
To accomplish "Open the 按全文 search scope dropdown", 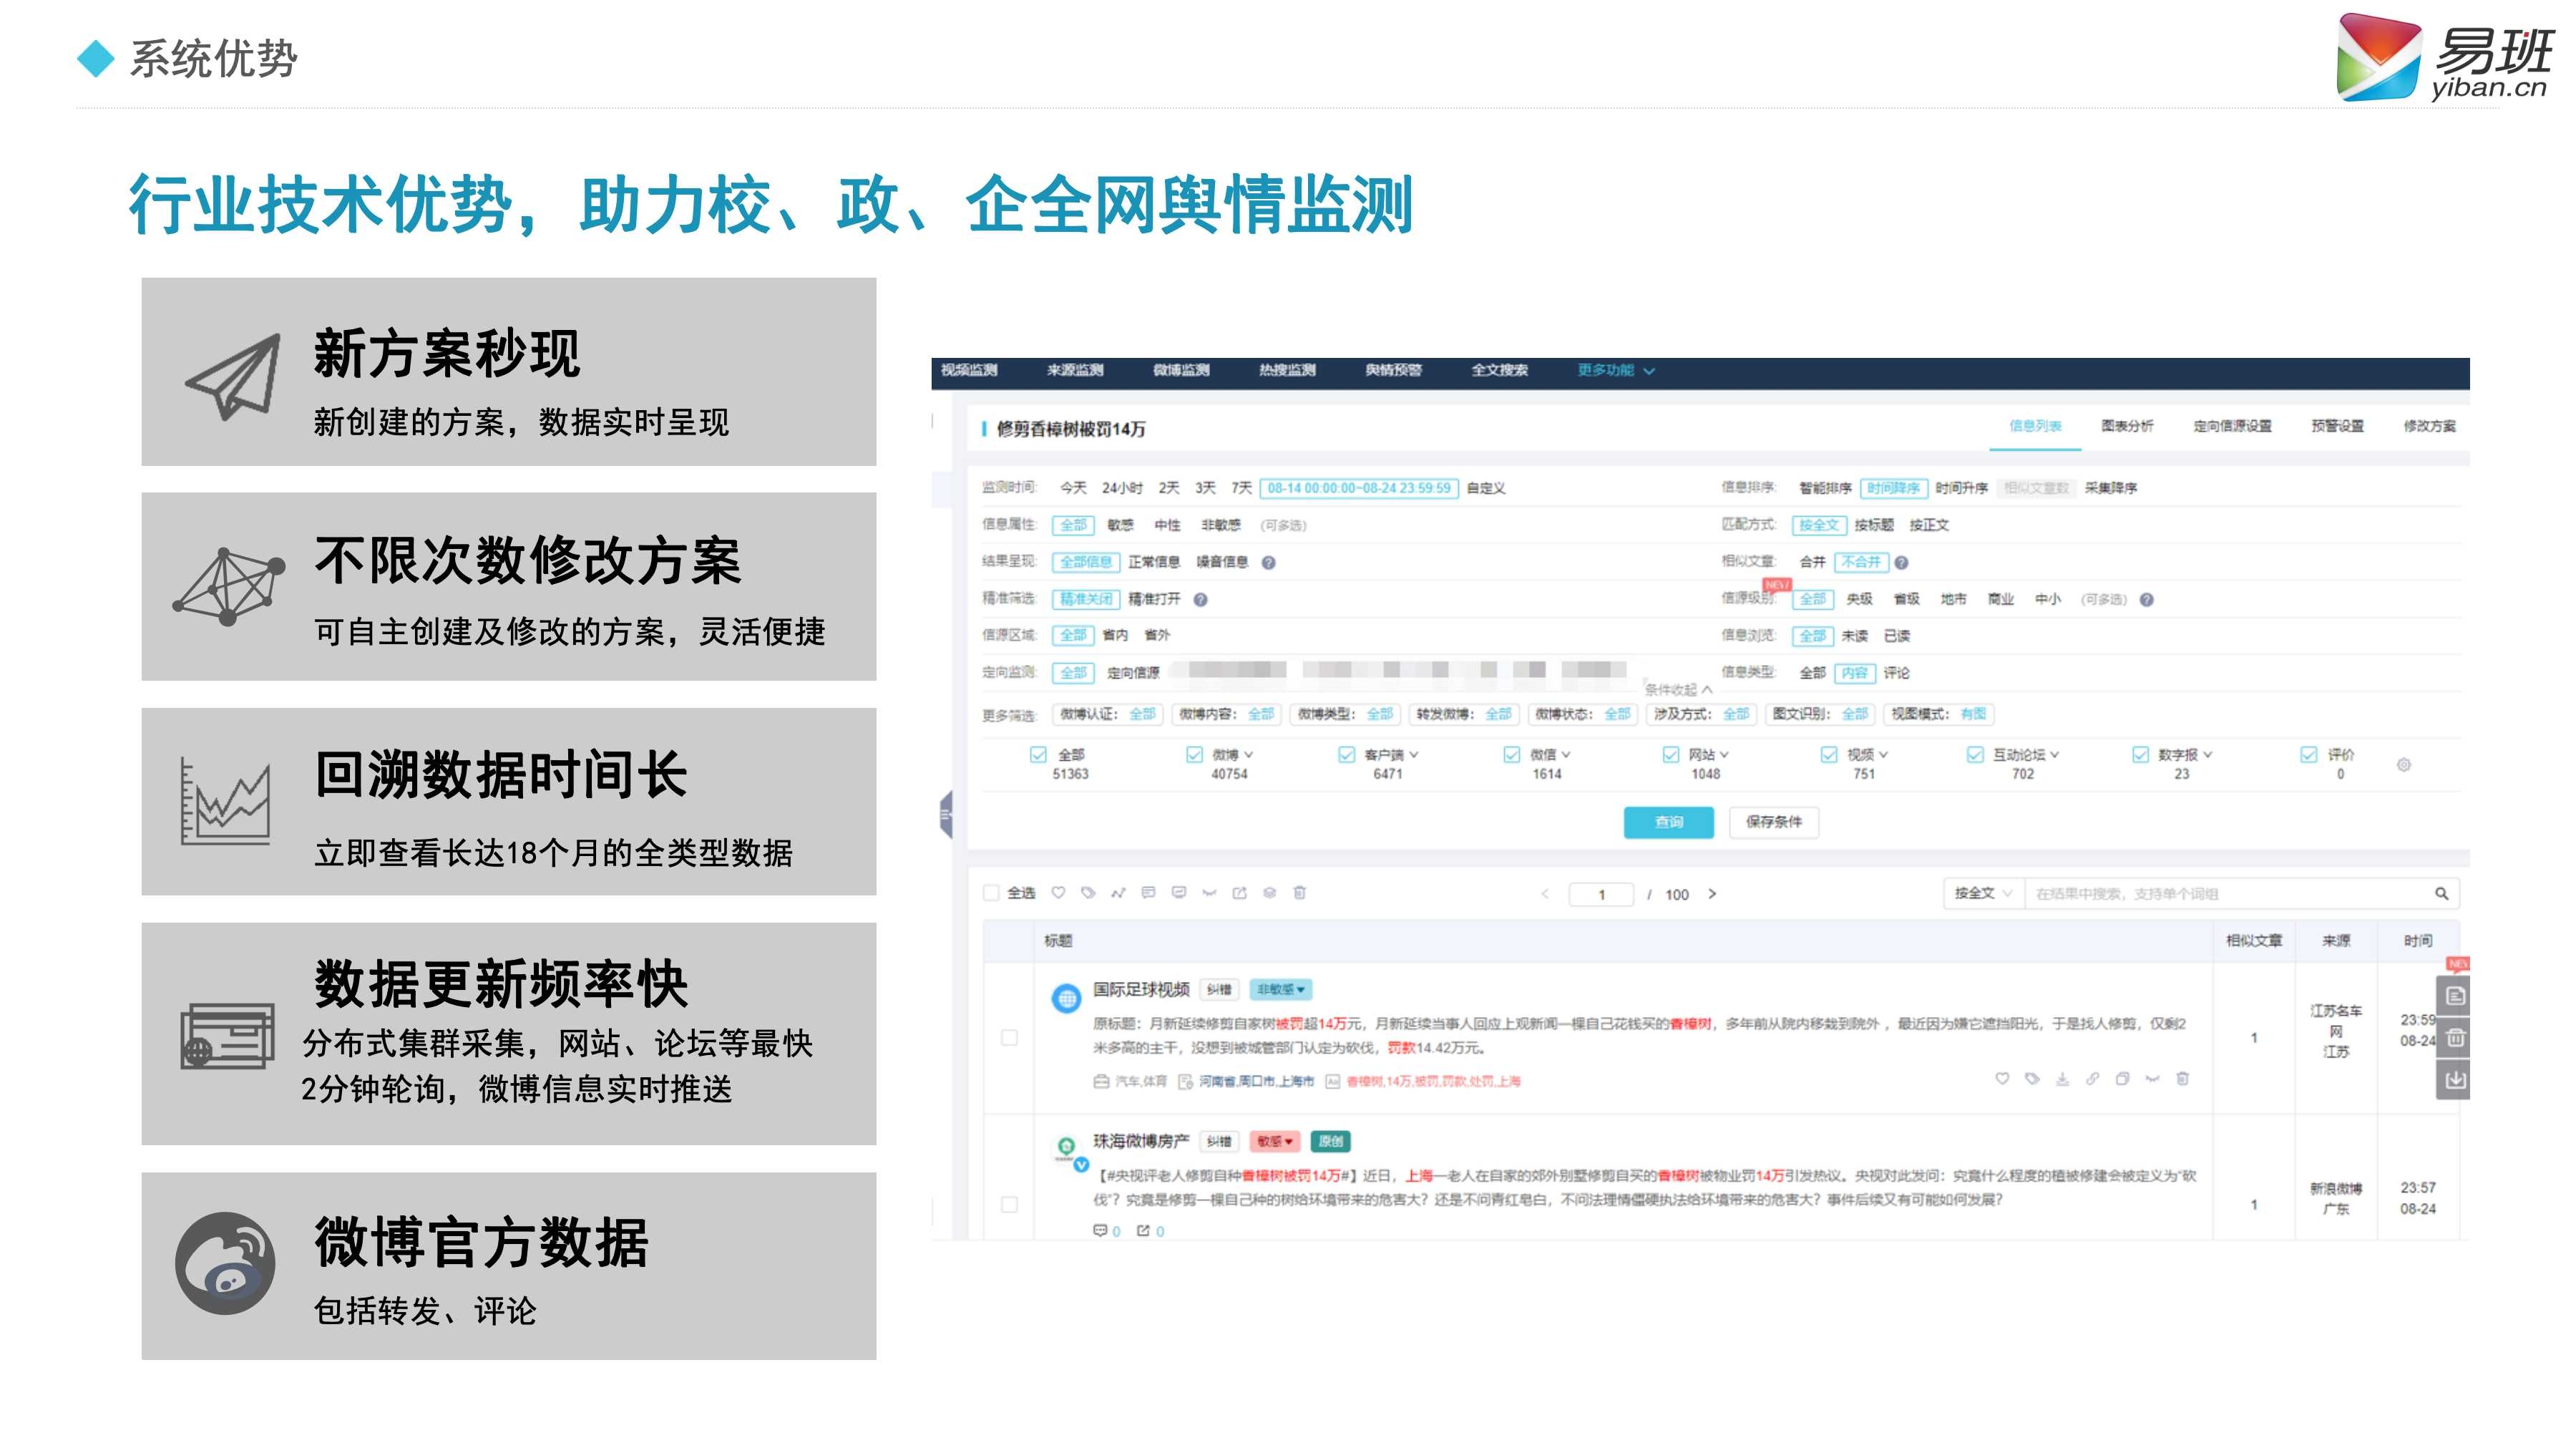I will pyautogui.click(x=1982, y=893).
